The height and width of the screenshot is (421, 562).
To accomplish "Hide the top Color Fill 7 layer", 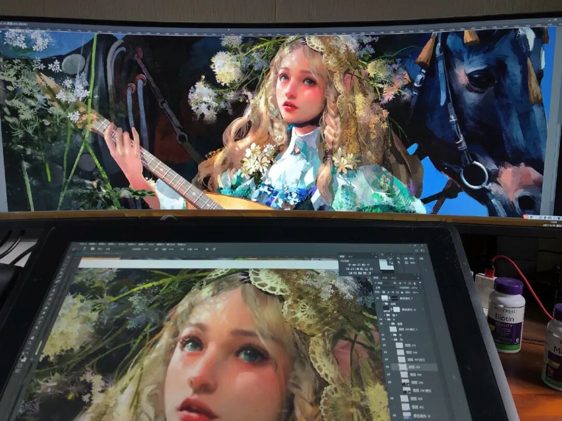I will (377, 298).
